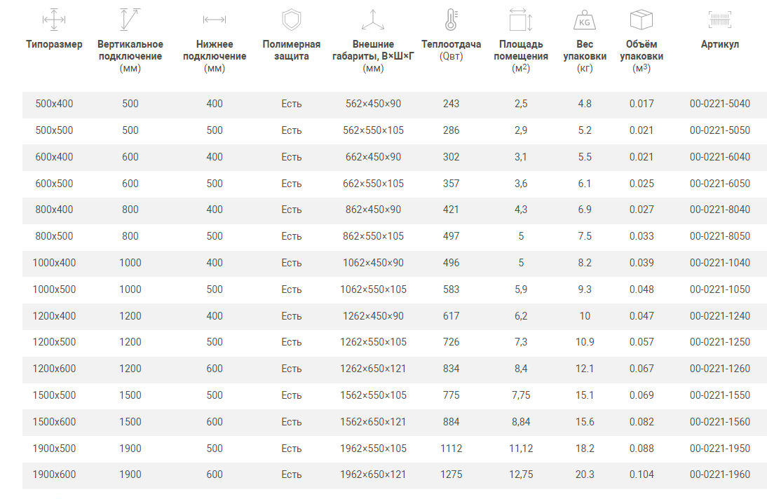Open article 00-0221-5040
The width and height of the screenshot is (767, 499).
(x=719, y=104)
